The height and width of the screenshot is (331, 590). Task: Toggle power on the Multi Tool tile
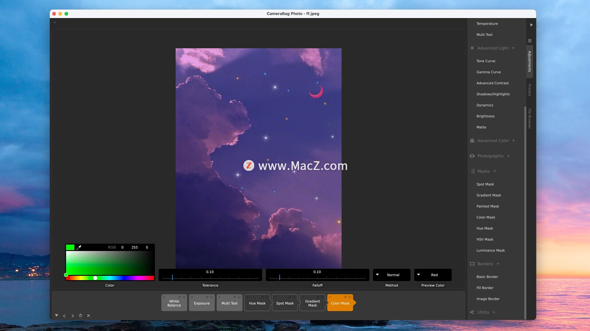(239, 297)
